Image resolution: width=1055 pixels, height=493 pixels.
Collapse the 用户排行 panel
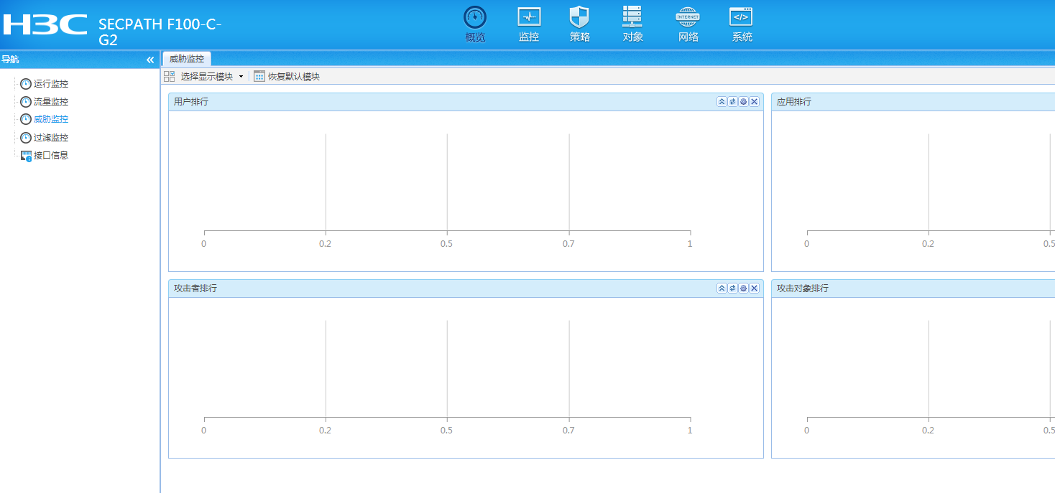[722, 102]
